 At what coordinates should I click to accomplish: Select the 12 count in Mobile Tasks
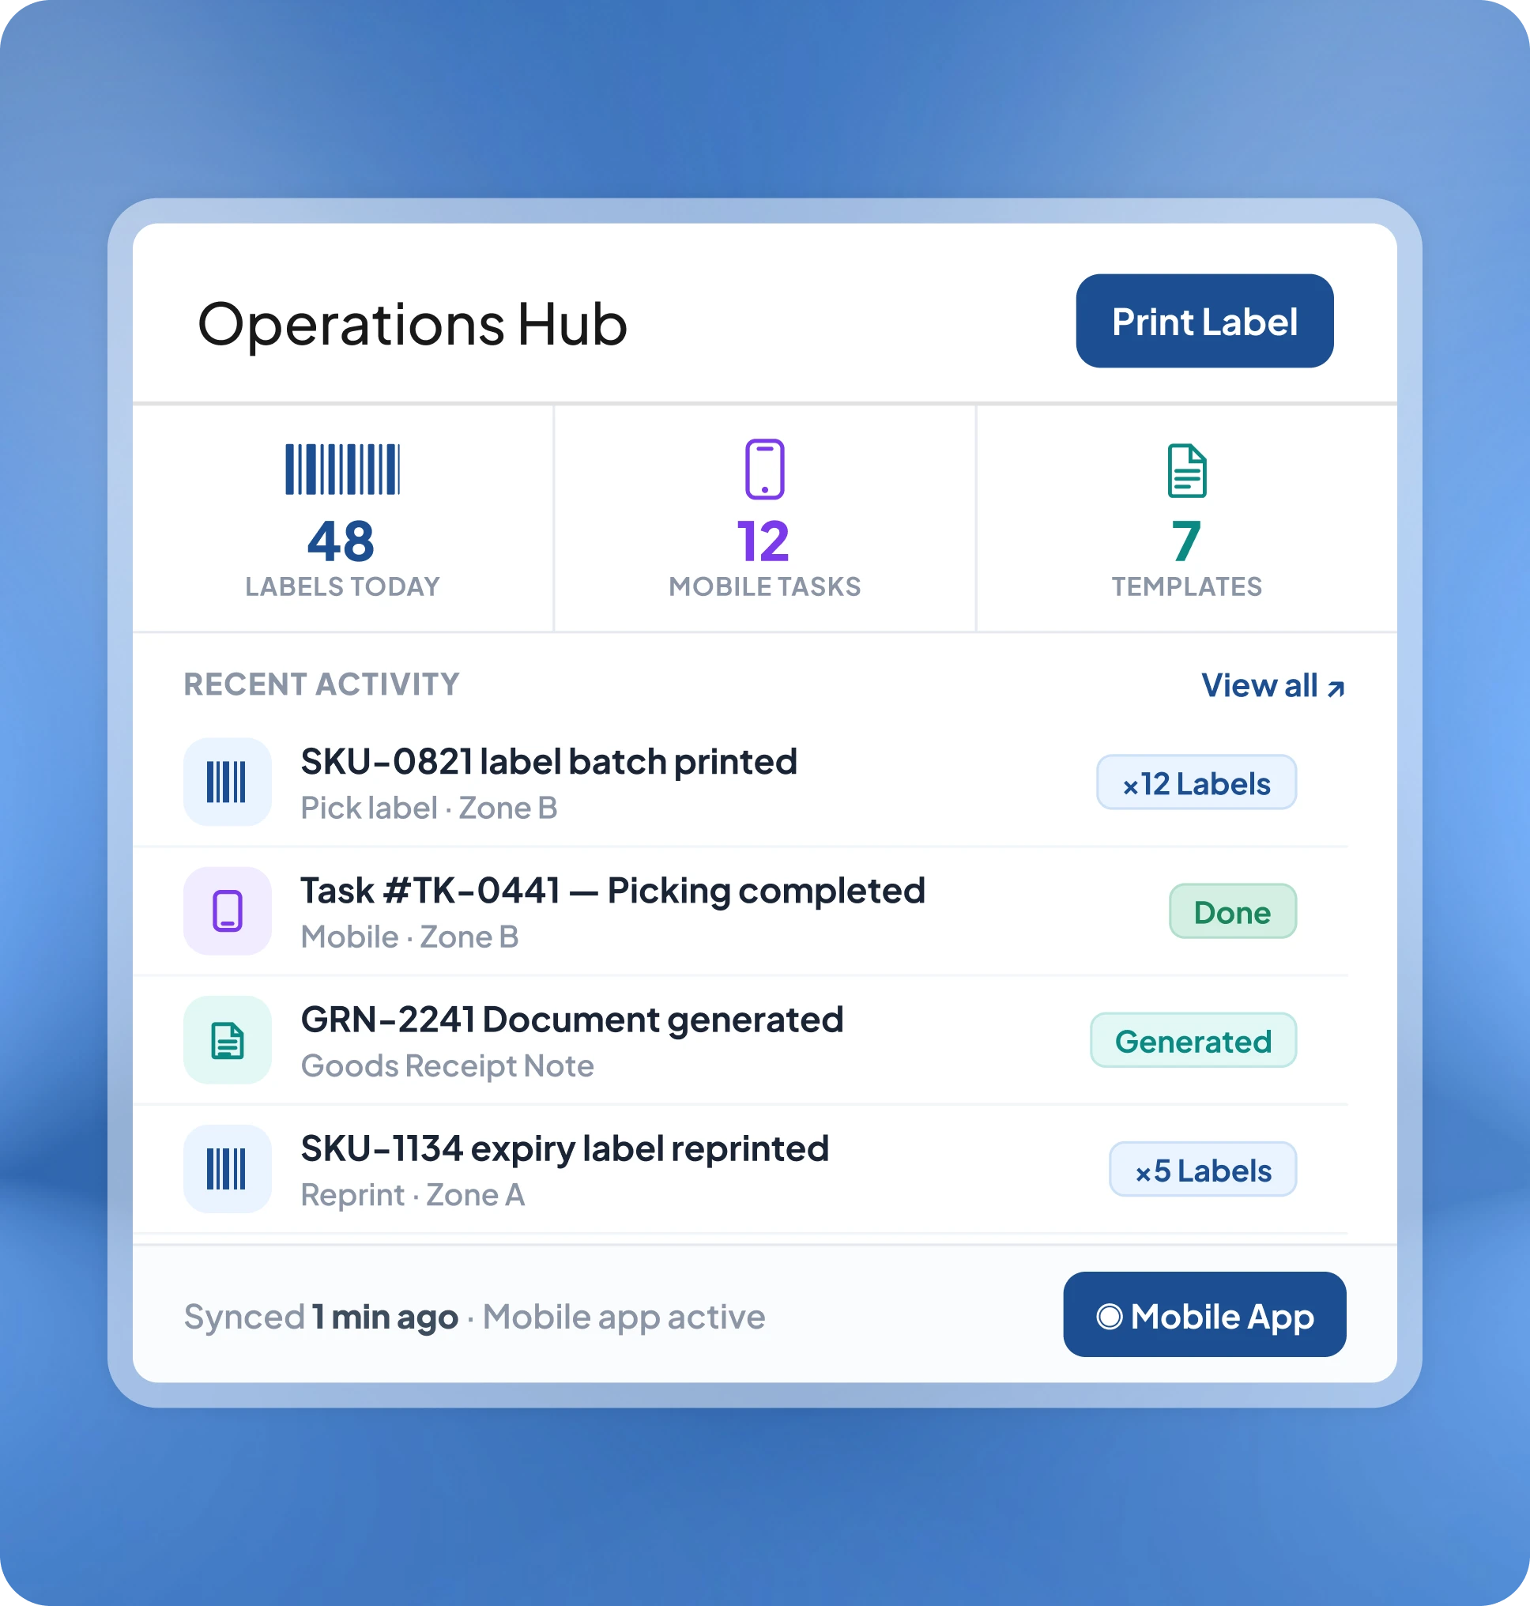click(763, 541)
